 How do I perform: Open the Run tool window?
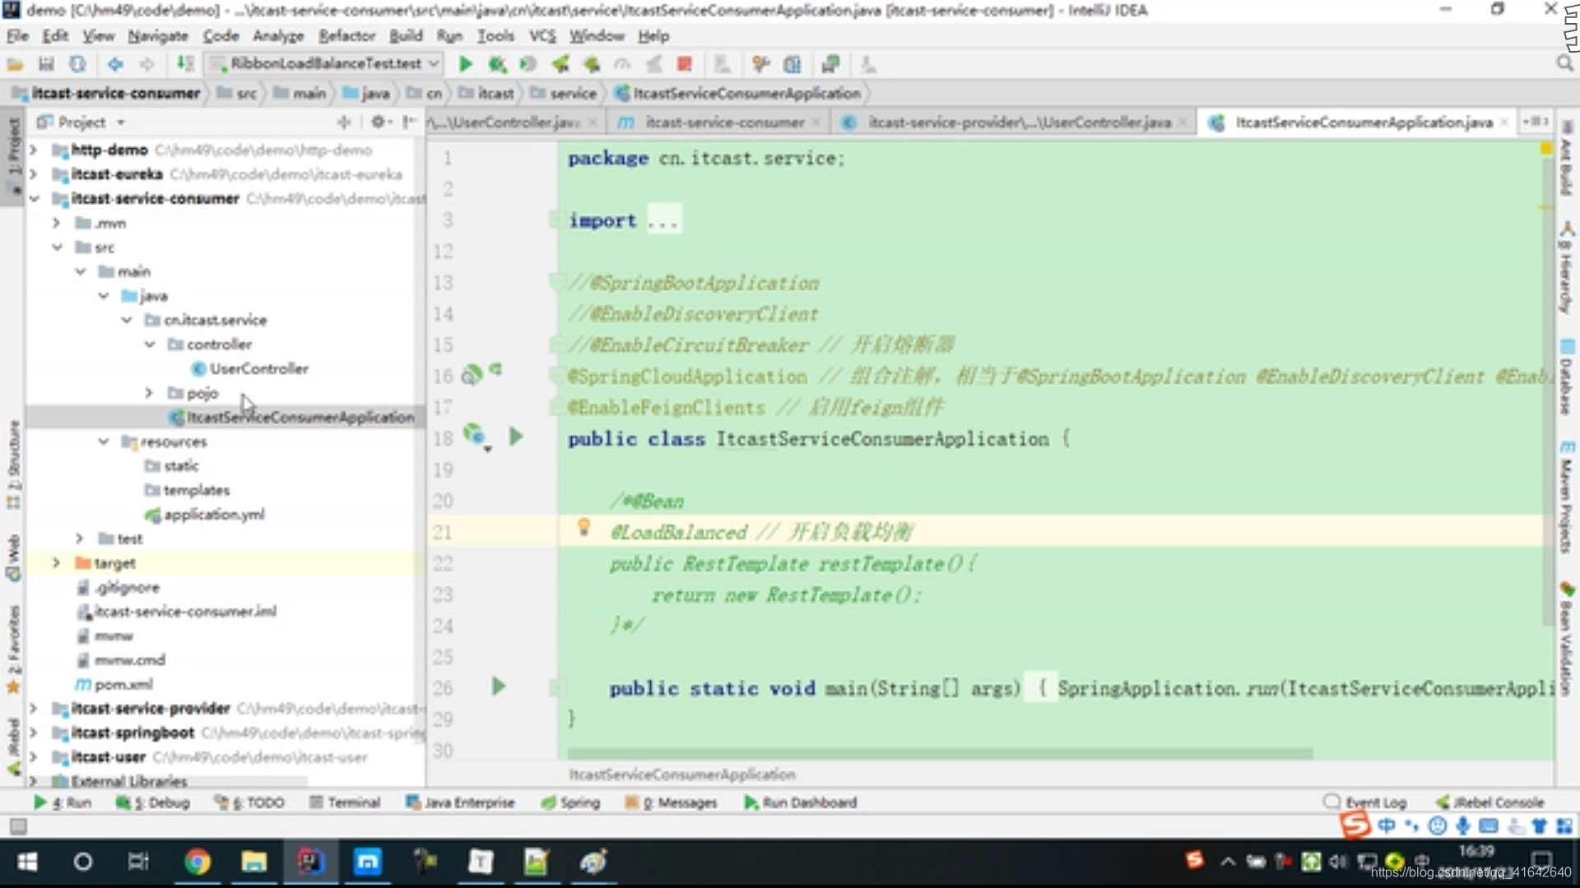pyautogui.click(x=63, y=802)
